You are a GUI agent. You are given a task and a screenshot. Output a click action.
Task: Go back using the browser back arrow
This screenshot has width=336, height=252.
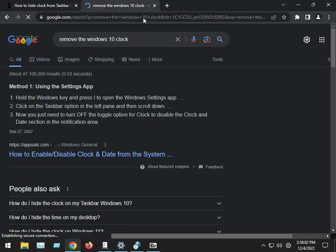click(7, 17)
